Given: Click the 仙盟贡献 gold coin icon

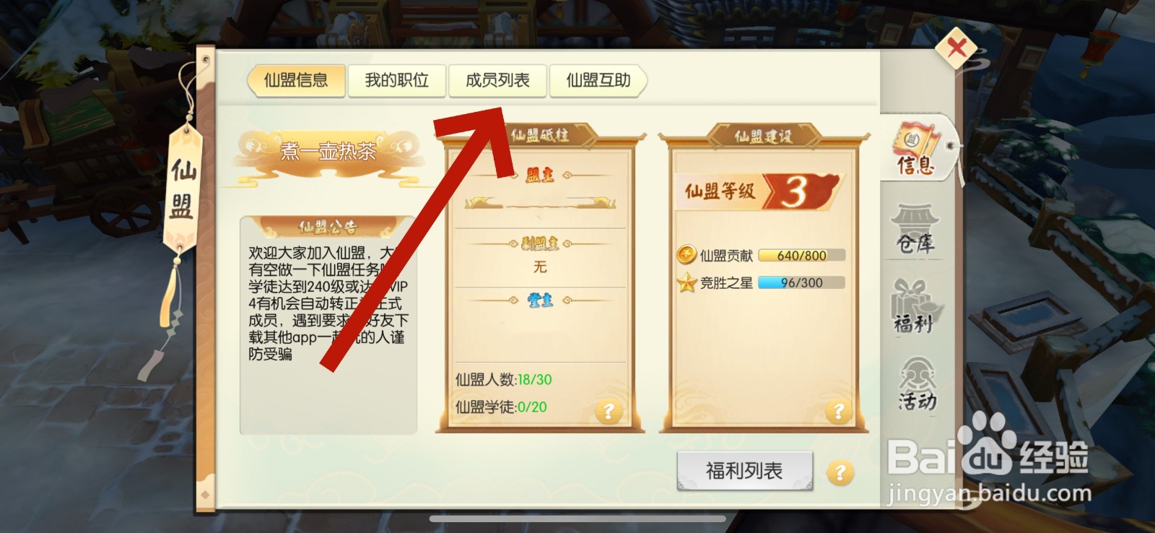Looking at the screenshot, I should [x=687, y=255].
